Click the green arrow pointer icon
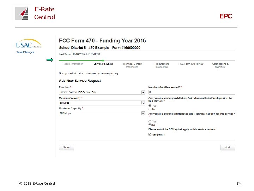 coord(50,60)
